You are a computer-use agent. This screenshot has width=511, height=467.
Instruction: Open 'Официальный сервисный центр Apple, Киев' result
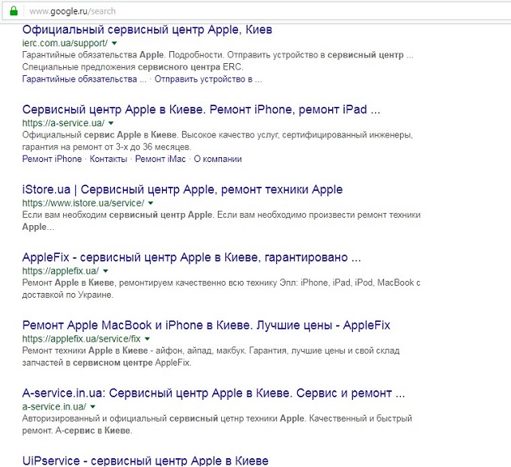coord(147,30)
